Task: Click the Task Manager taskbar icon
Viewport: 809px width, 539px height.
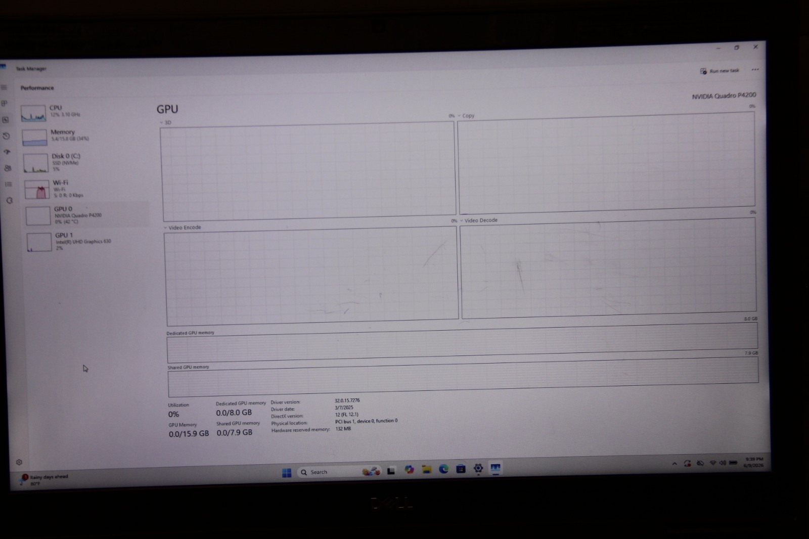Action: point(495,468)
